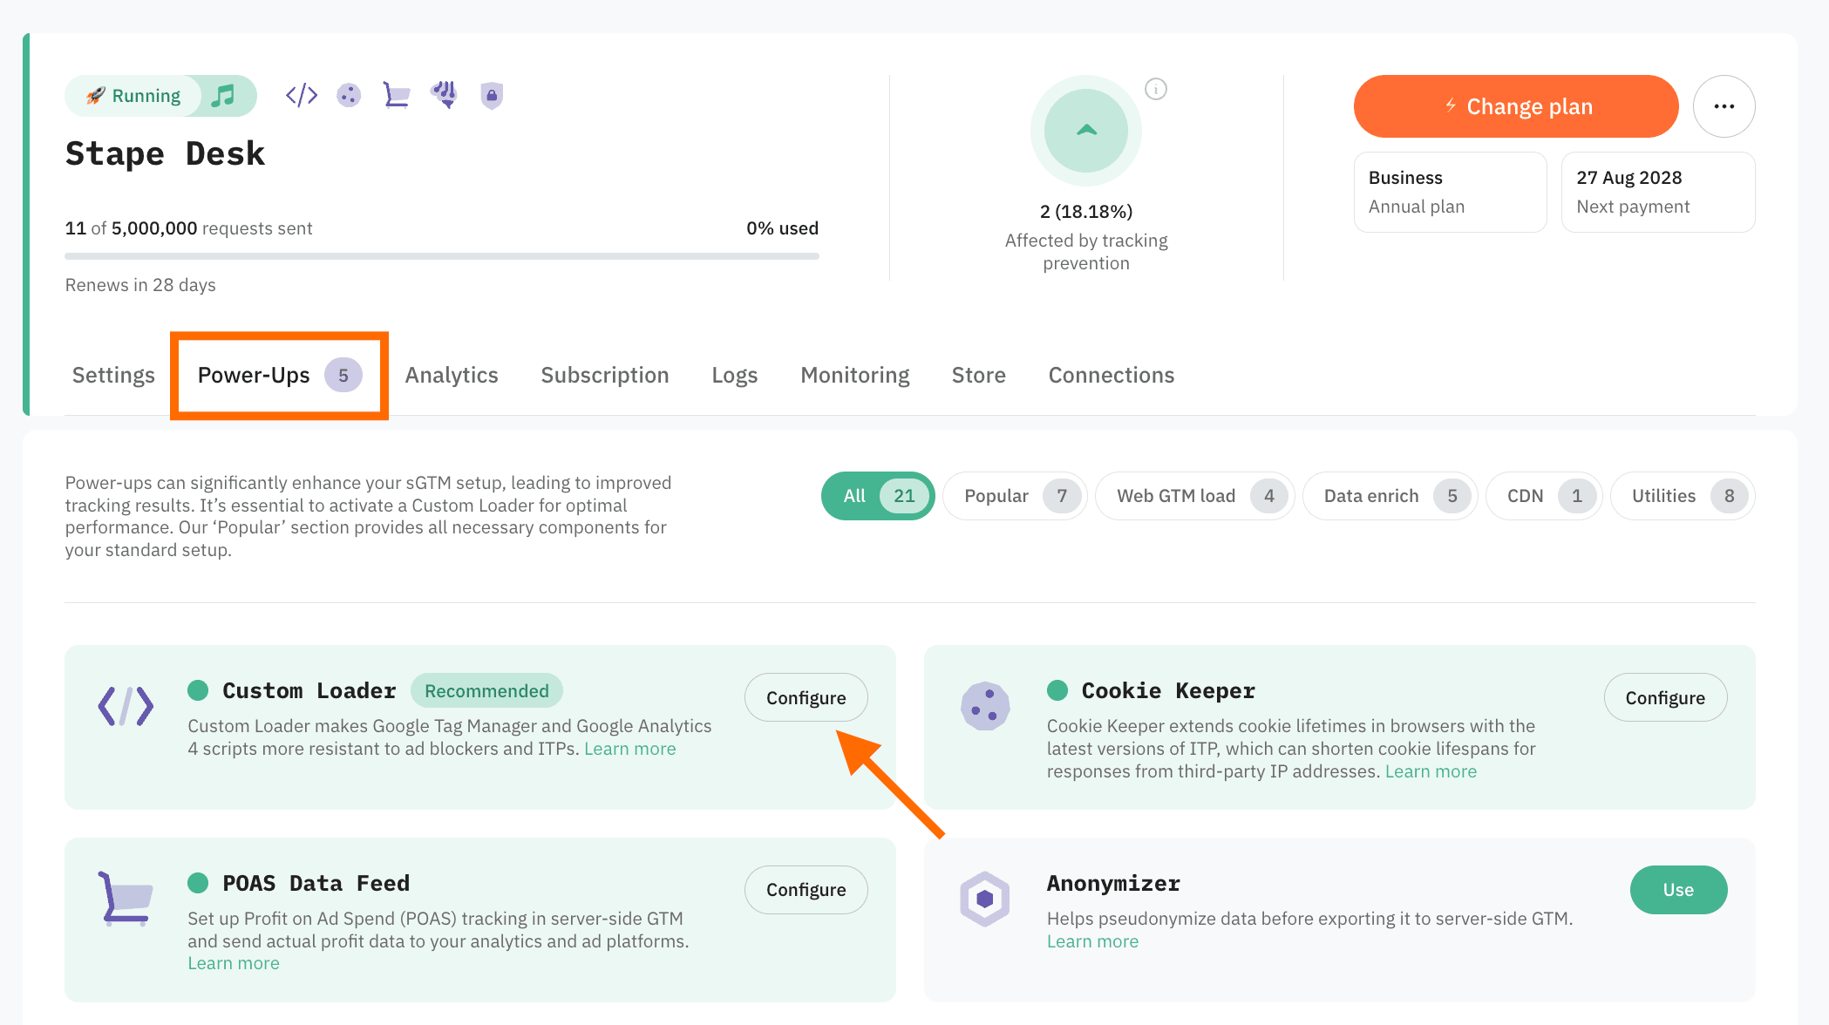Click the requests usage progress bar

tap(441, 256)
